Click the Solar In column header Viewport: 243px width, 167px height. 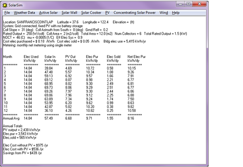(x=50, y=57)
